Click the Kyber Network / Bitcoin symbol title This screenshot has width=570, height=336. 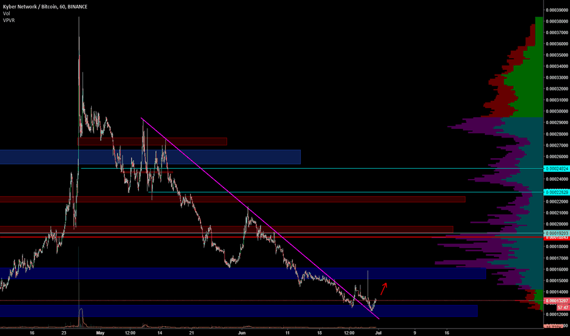click(x=45, y=7)
